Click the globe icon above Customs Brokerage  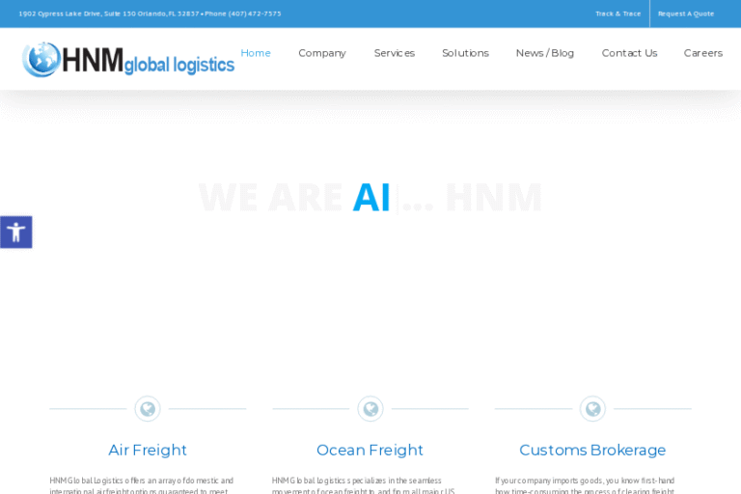[592, 409]
